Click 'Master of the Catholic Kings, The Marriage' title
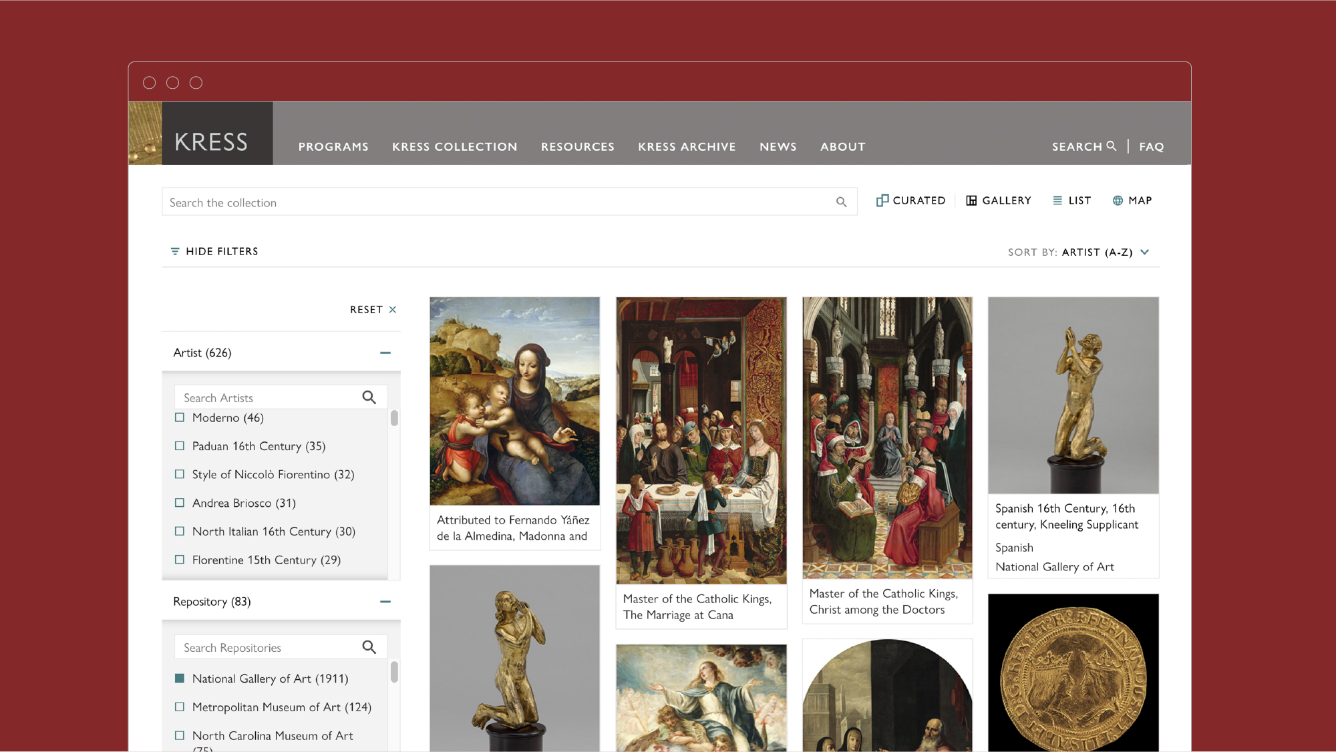 click(697, 606)
